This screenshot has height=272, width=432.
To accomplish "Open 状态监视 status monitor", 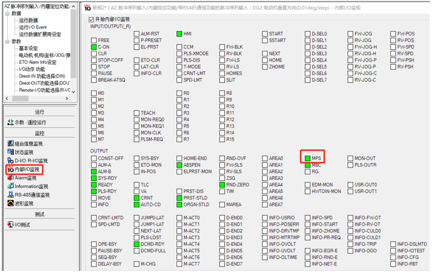I will 24,152.
